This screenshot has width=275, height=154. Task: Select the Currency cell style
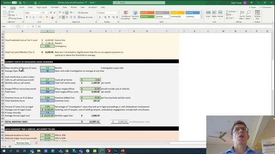tap(192, 17)
